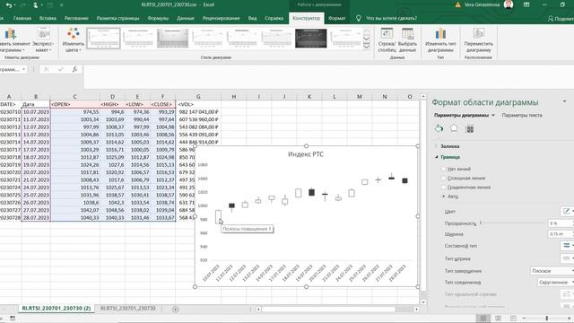Open the Change colors (Изменить цвета) palette
This screenshot has width=574, height=323.
tap(73, 39)
